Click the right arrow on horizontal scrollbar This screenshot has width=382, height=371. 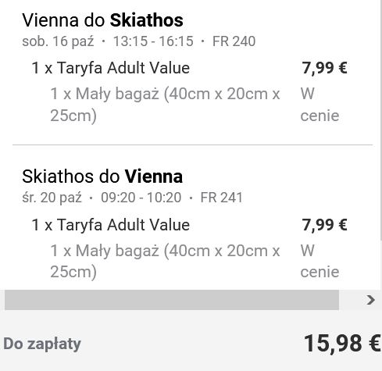coord(370,300)
